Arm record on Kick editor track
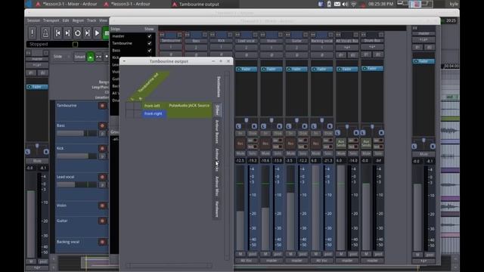 102,149
